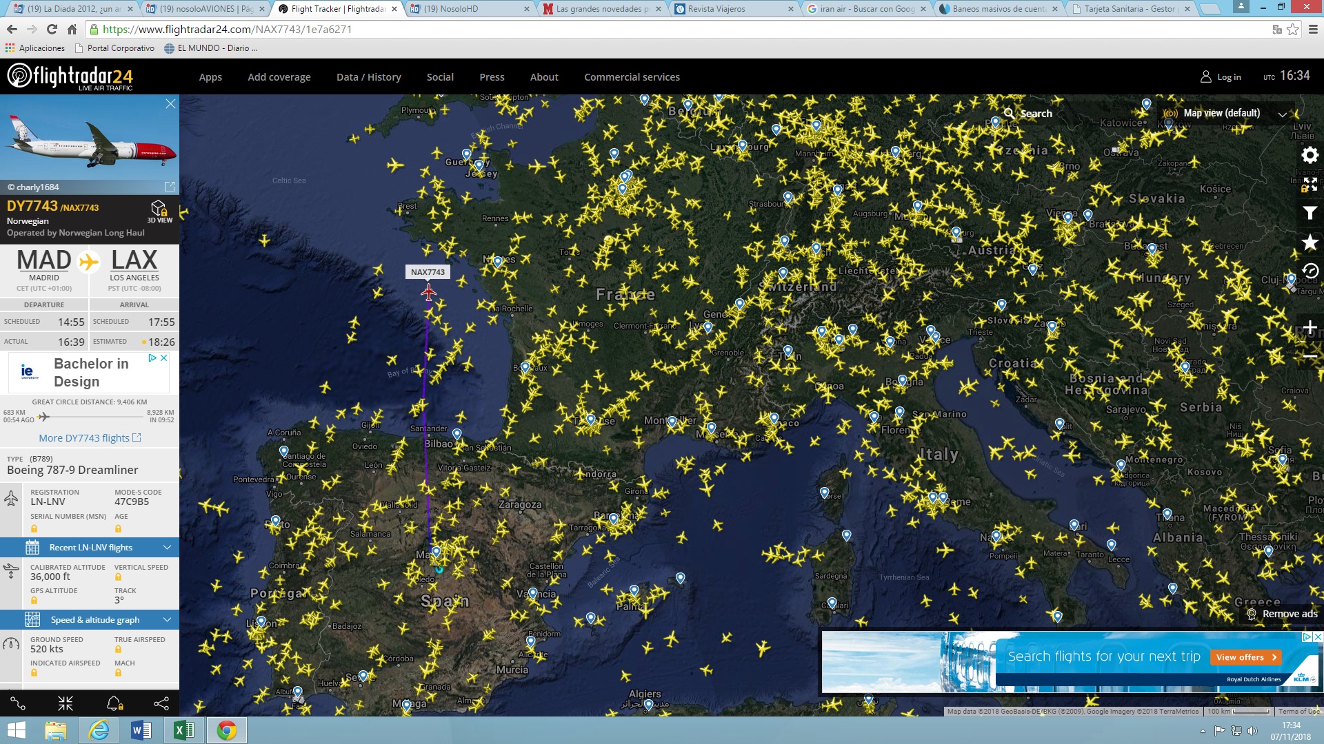Open the Apps menu

tap(210, 77)
